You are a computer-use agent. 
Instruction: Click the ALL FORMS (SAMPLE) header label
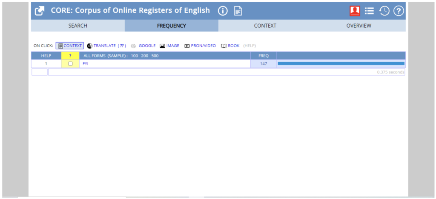coord(106,56)
